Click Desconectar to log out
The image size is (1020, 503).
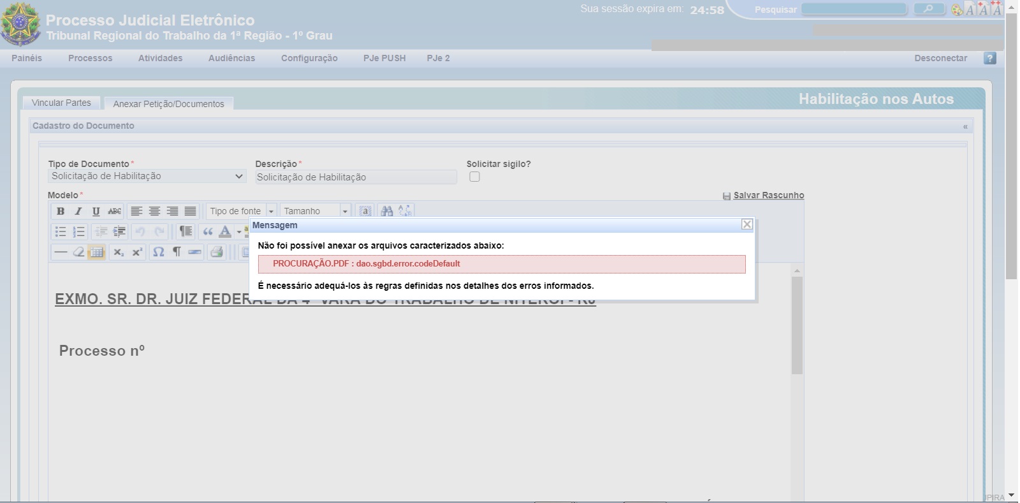[940, 58]
